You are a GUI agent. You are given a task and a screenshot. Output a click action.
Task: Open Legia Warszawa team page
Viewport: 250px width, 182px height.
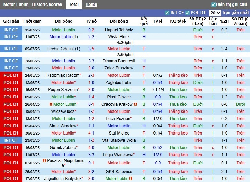118,155
